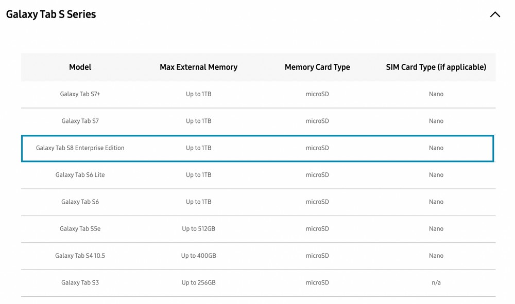
Task: Click Nano in the Galaxy Tab S7+ row
Action: 436,94
